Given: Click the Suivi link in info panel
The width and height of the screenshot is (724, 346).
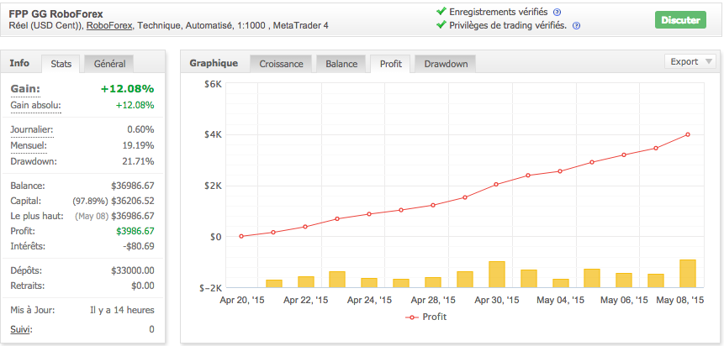Looking at the screenshot, I should (21, 329).
